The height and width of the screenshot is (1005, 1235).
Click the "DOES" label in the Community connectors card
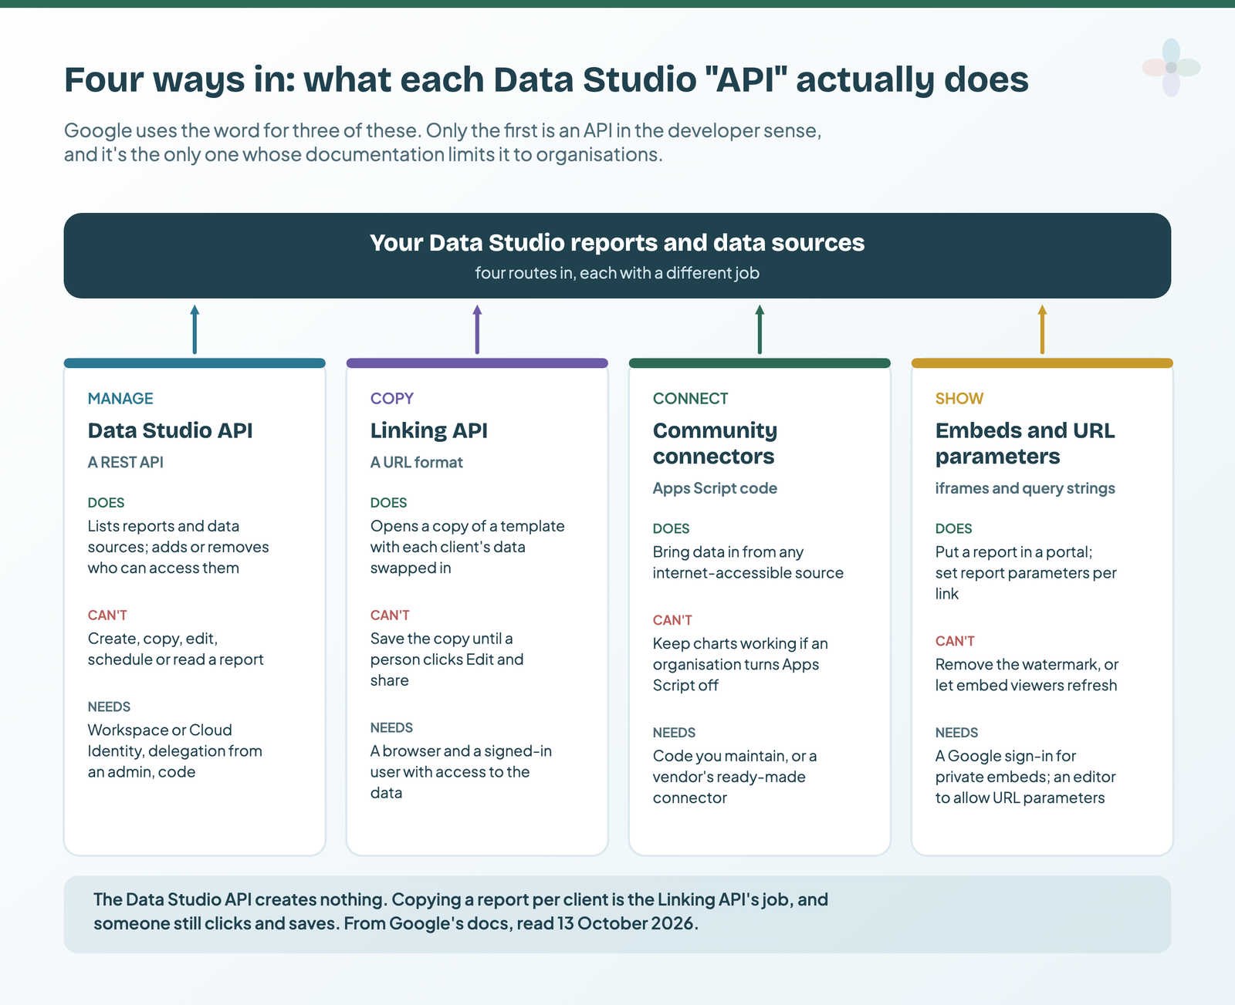click(671, 529)
